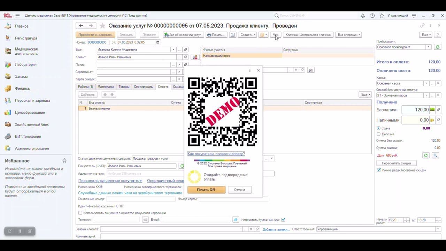Image resolution: width=446 pixels, height=251 pixels.
Task: Add document to favorites via title star
Action: pos(102,26)
